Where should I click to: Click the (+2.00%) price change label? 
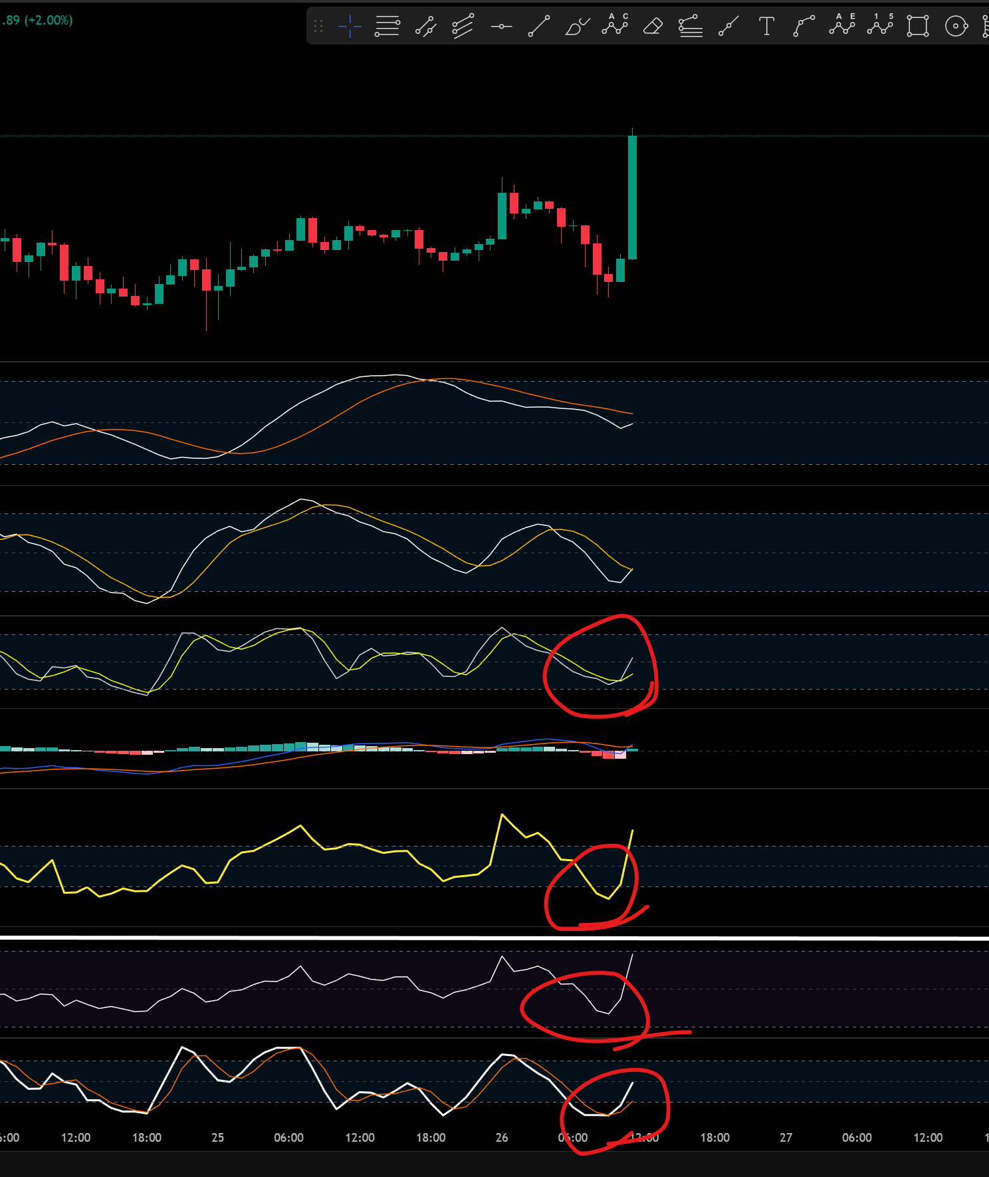49,21
